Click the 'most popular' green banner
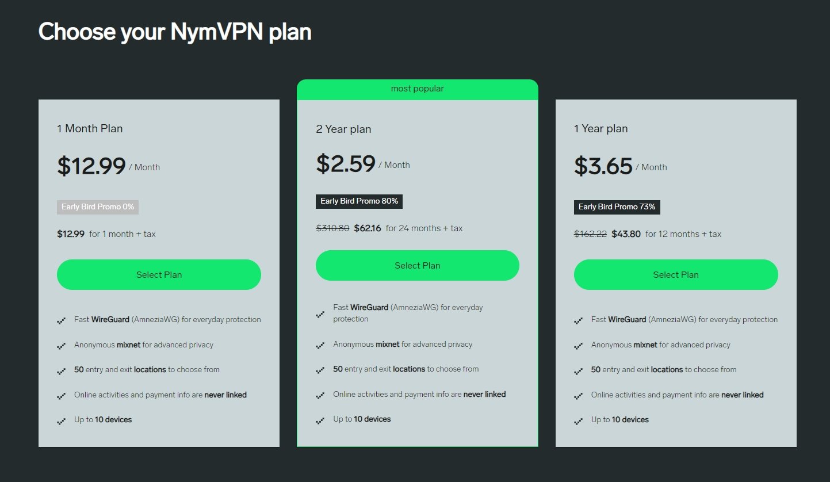 pyautogui.click(x=417, y=89)
